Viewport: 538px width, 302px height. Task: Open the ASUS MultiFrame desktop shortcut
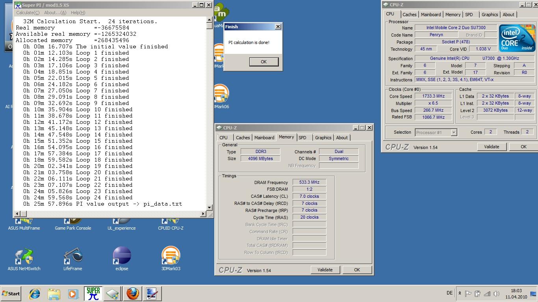[x=24, y=223]
